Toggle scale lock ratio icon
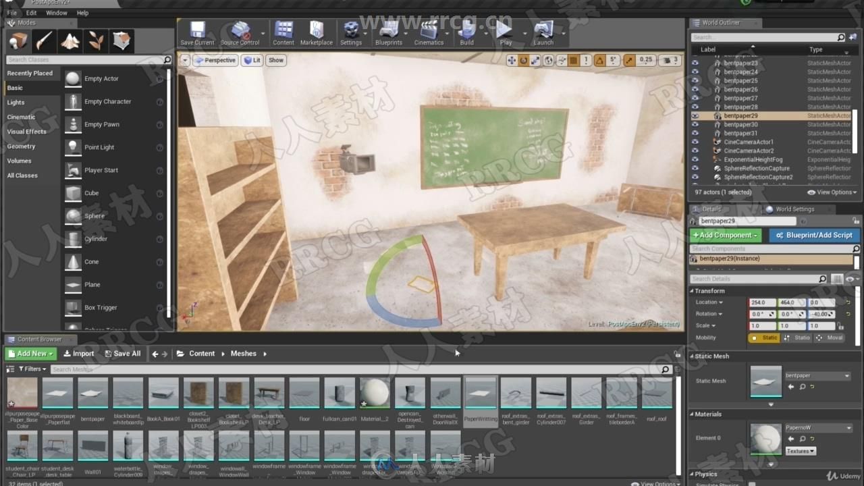864x486 pixels. pos(840,326)
